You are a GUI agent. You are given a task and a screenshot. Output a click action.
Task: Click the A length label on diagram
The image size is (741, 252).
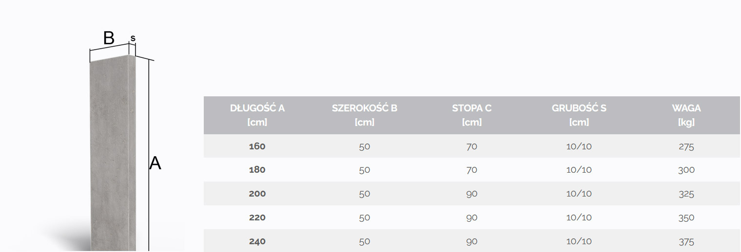pos(155,163)
